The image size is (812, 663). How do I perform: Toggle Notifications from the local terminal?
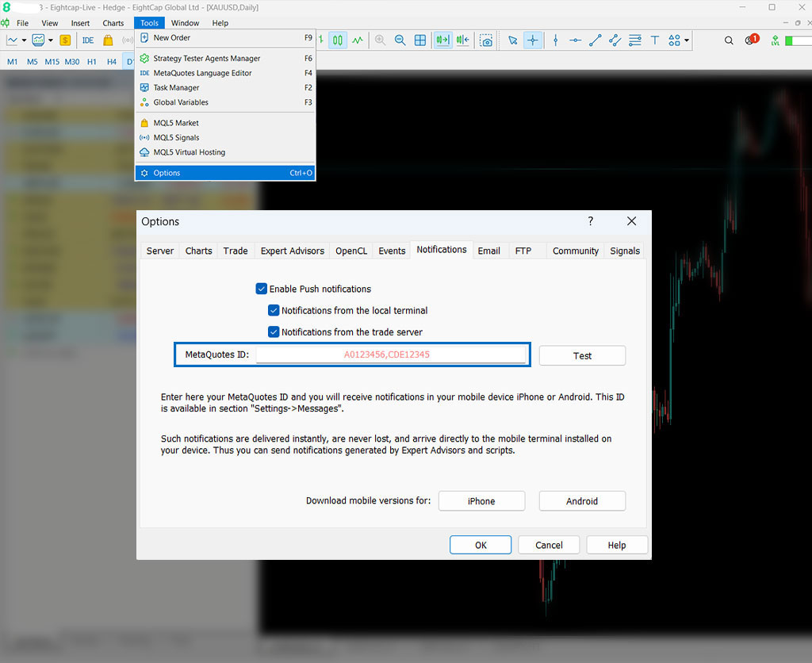(x=274, y=311)
